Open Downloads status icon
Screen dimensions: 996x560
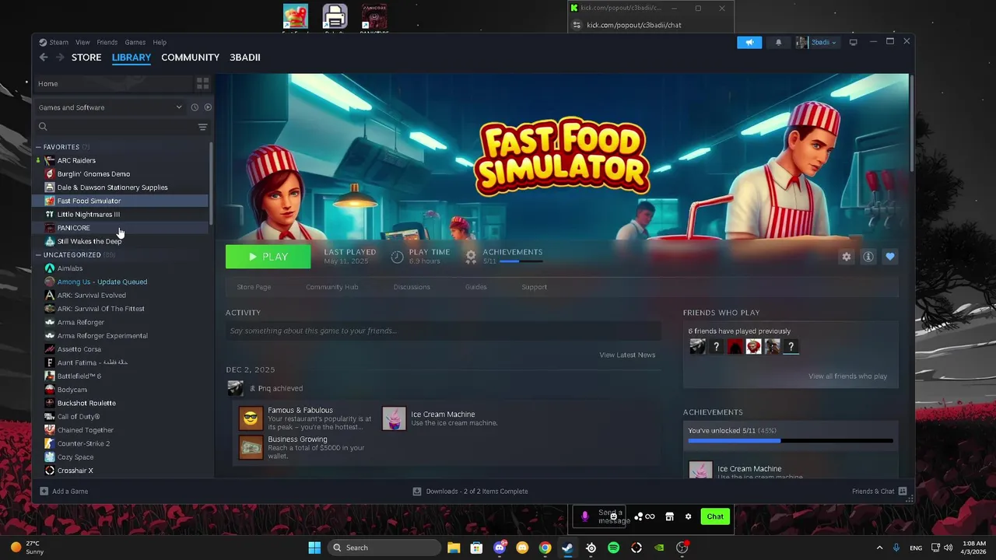pos(417,492)
